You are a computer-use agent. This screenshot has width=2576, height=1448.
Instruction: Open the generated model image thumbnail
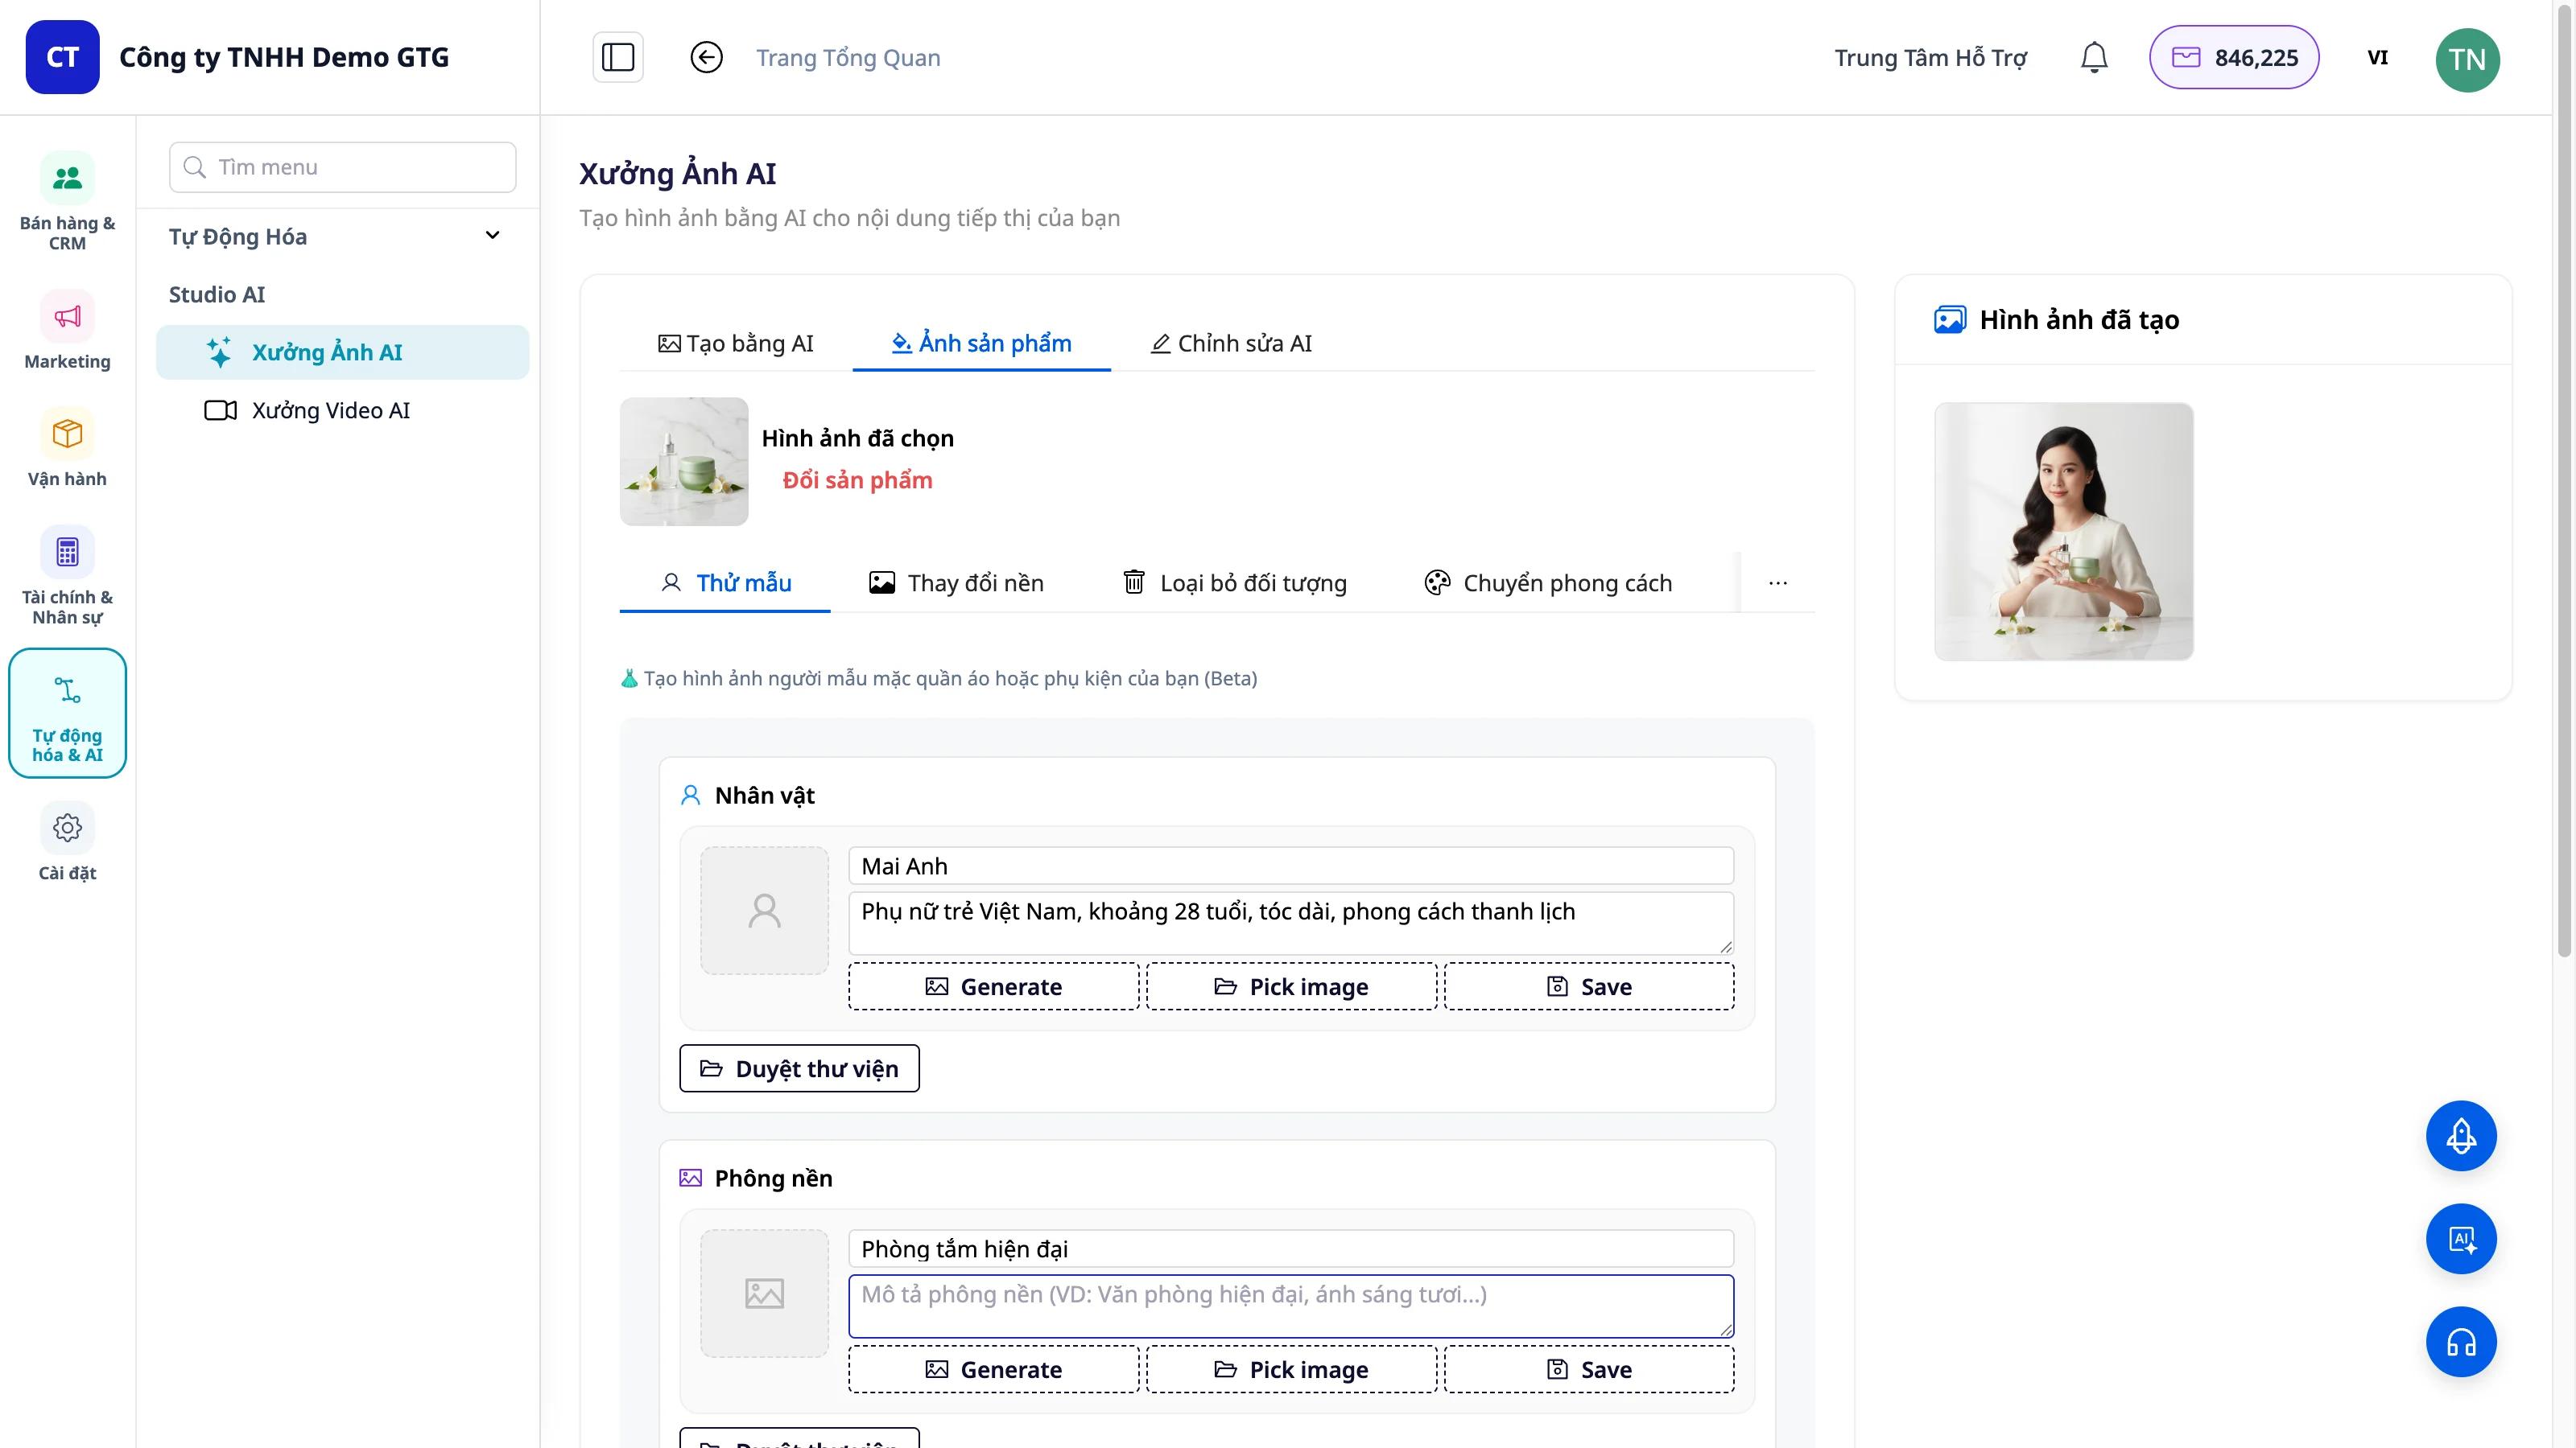click(x=2064, y=532)
